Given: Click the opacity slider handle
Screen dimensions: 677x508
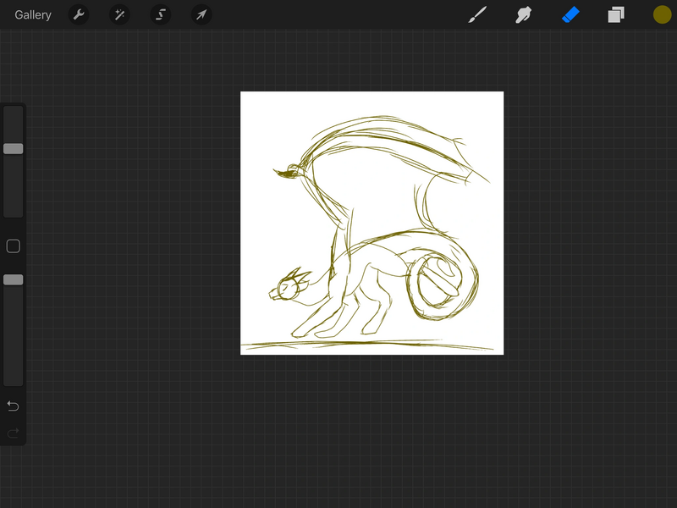Looking at the screenshot, I should point(14,279).
